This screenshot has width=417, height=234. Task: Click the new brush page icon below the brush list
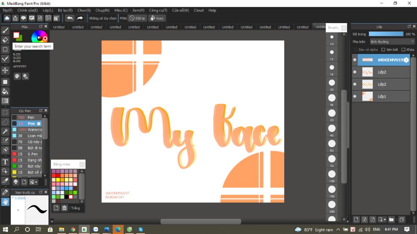click(x=24, y=182)
